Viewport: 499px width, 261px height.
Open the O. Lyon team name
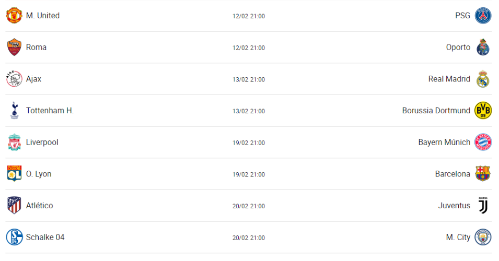39,174
